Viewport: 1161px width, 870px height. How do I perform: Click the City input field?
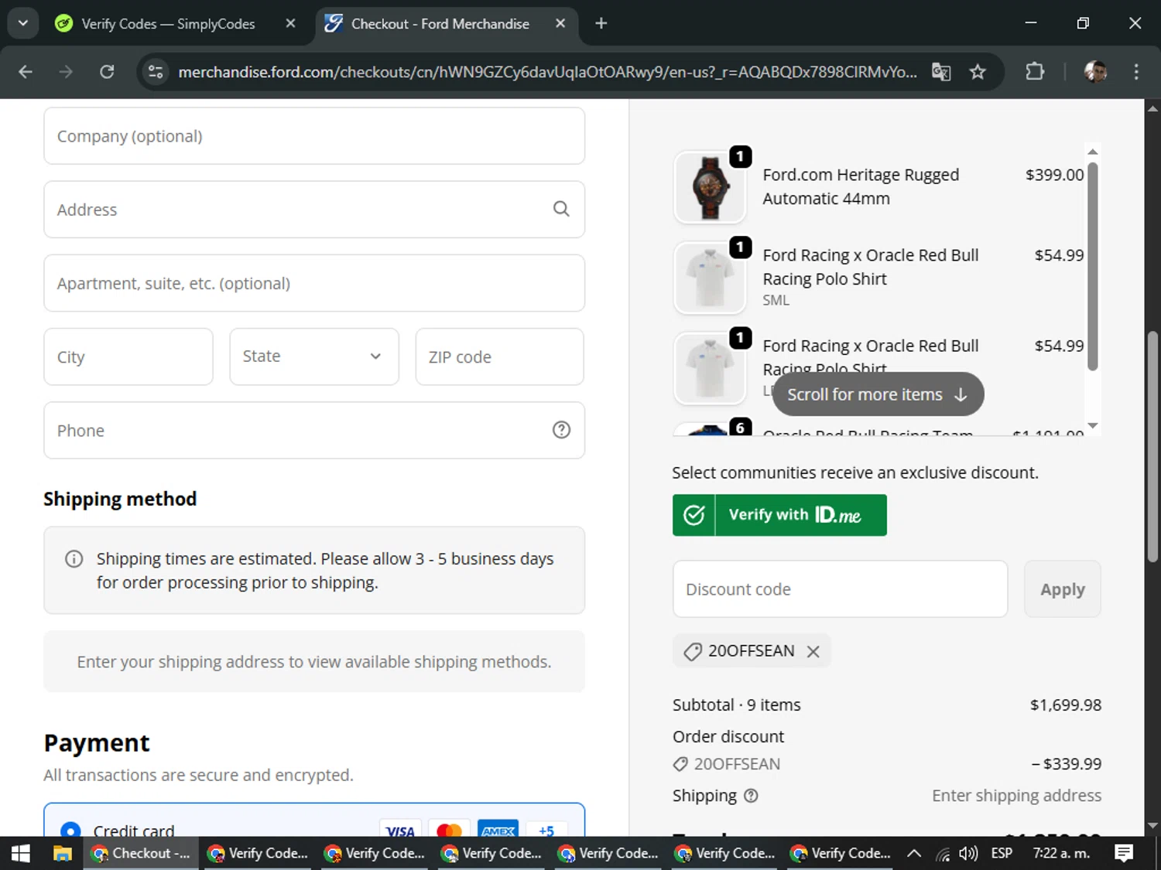pos(128,357)
